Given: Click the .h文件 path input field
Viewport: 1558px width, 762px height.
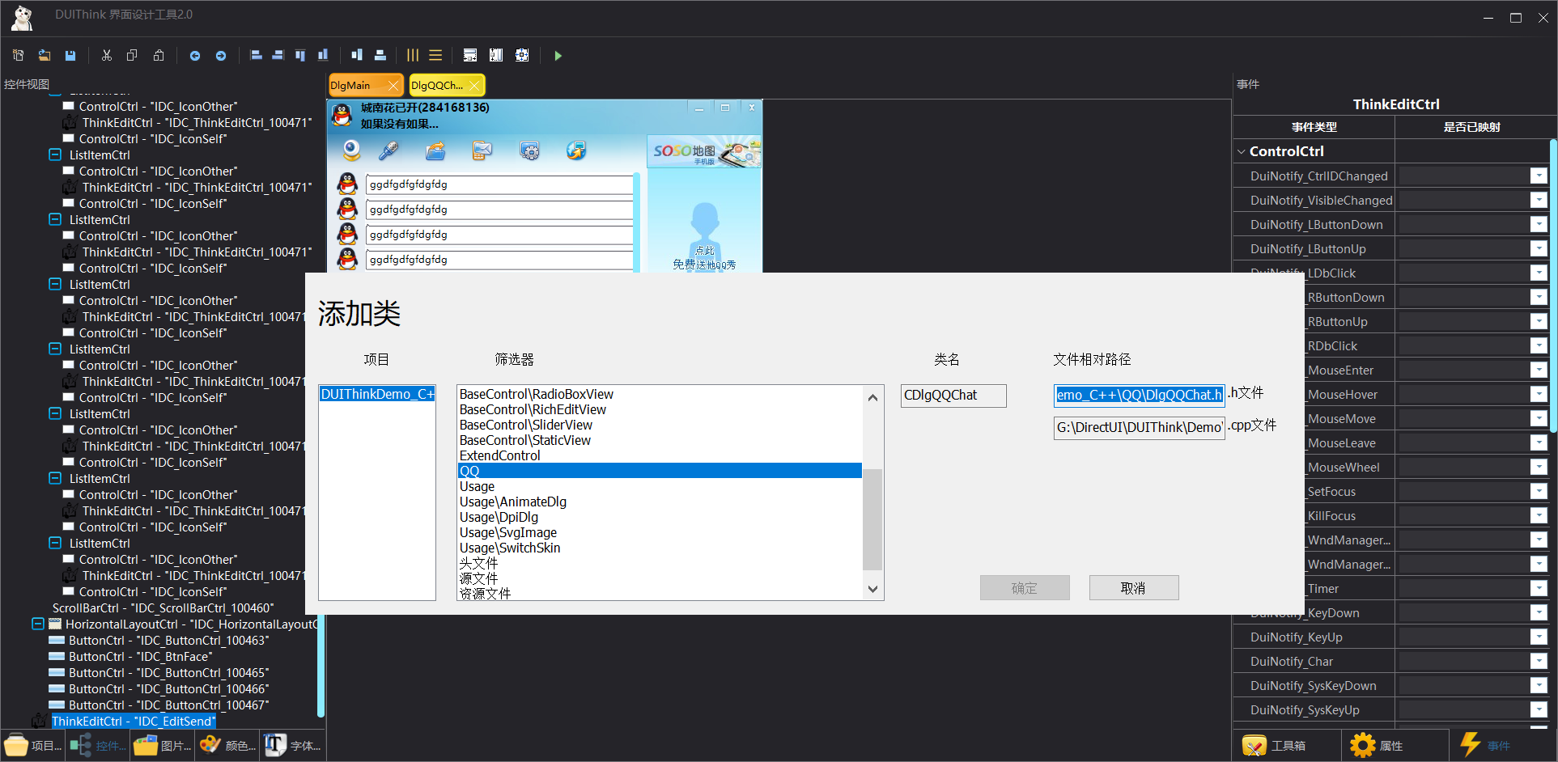Looking at the screenshot, I should 1140,395.
